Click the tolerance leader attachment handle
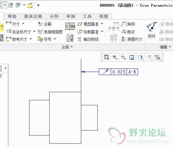173x147 pixels. pos(83,72)
